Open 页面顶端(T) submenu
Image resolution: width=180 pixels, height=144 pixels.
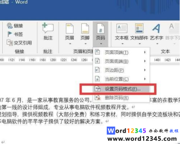tap(121, 52)
